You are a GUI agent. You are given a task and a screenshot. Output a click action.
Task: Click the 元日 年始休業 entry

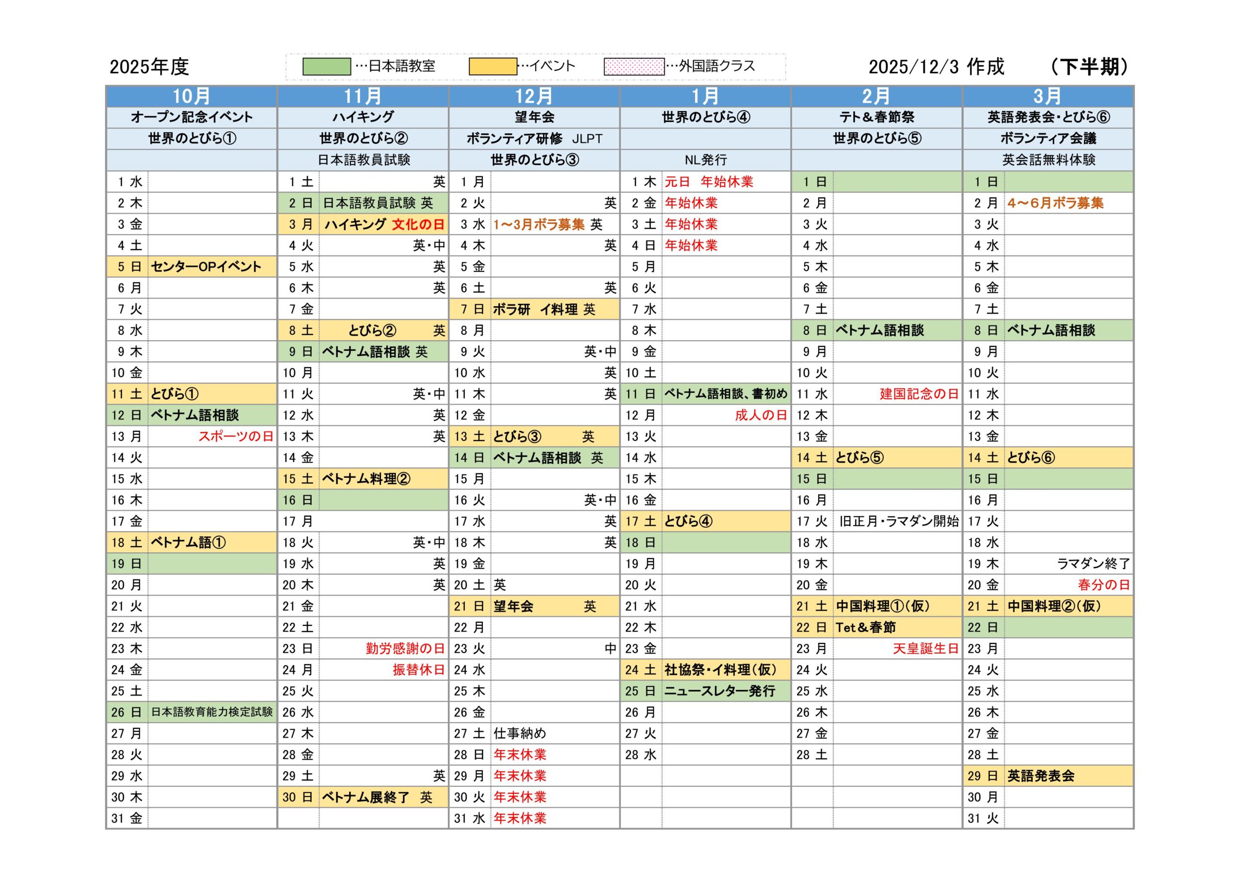(709, 182)
